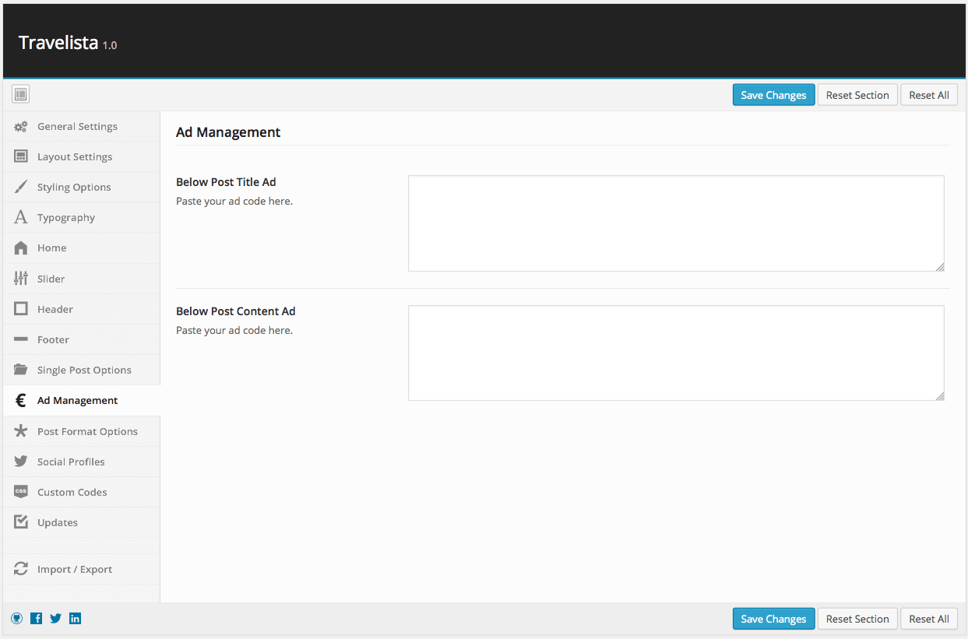Select the Ad Management sidebar item

(82, 401)
